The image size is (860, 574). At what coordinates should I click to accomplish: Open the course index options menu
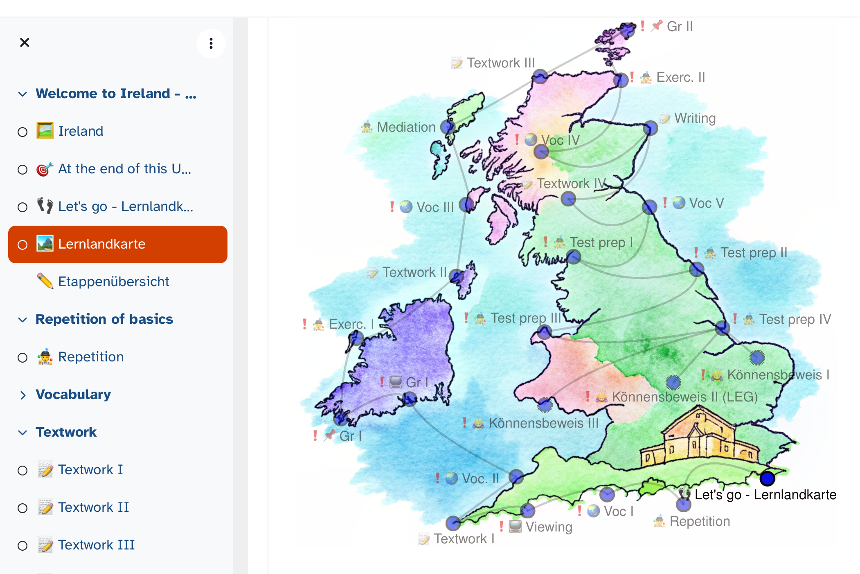pyautogui.click(x=211, y=43)
